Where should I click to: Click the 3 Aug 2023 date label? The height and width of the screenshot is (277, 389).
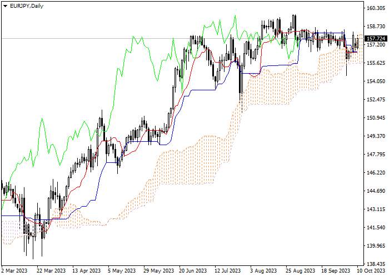click(263, 271)
